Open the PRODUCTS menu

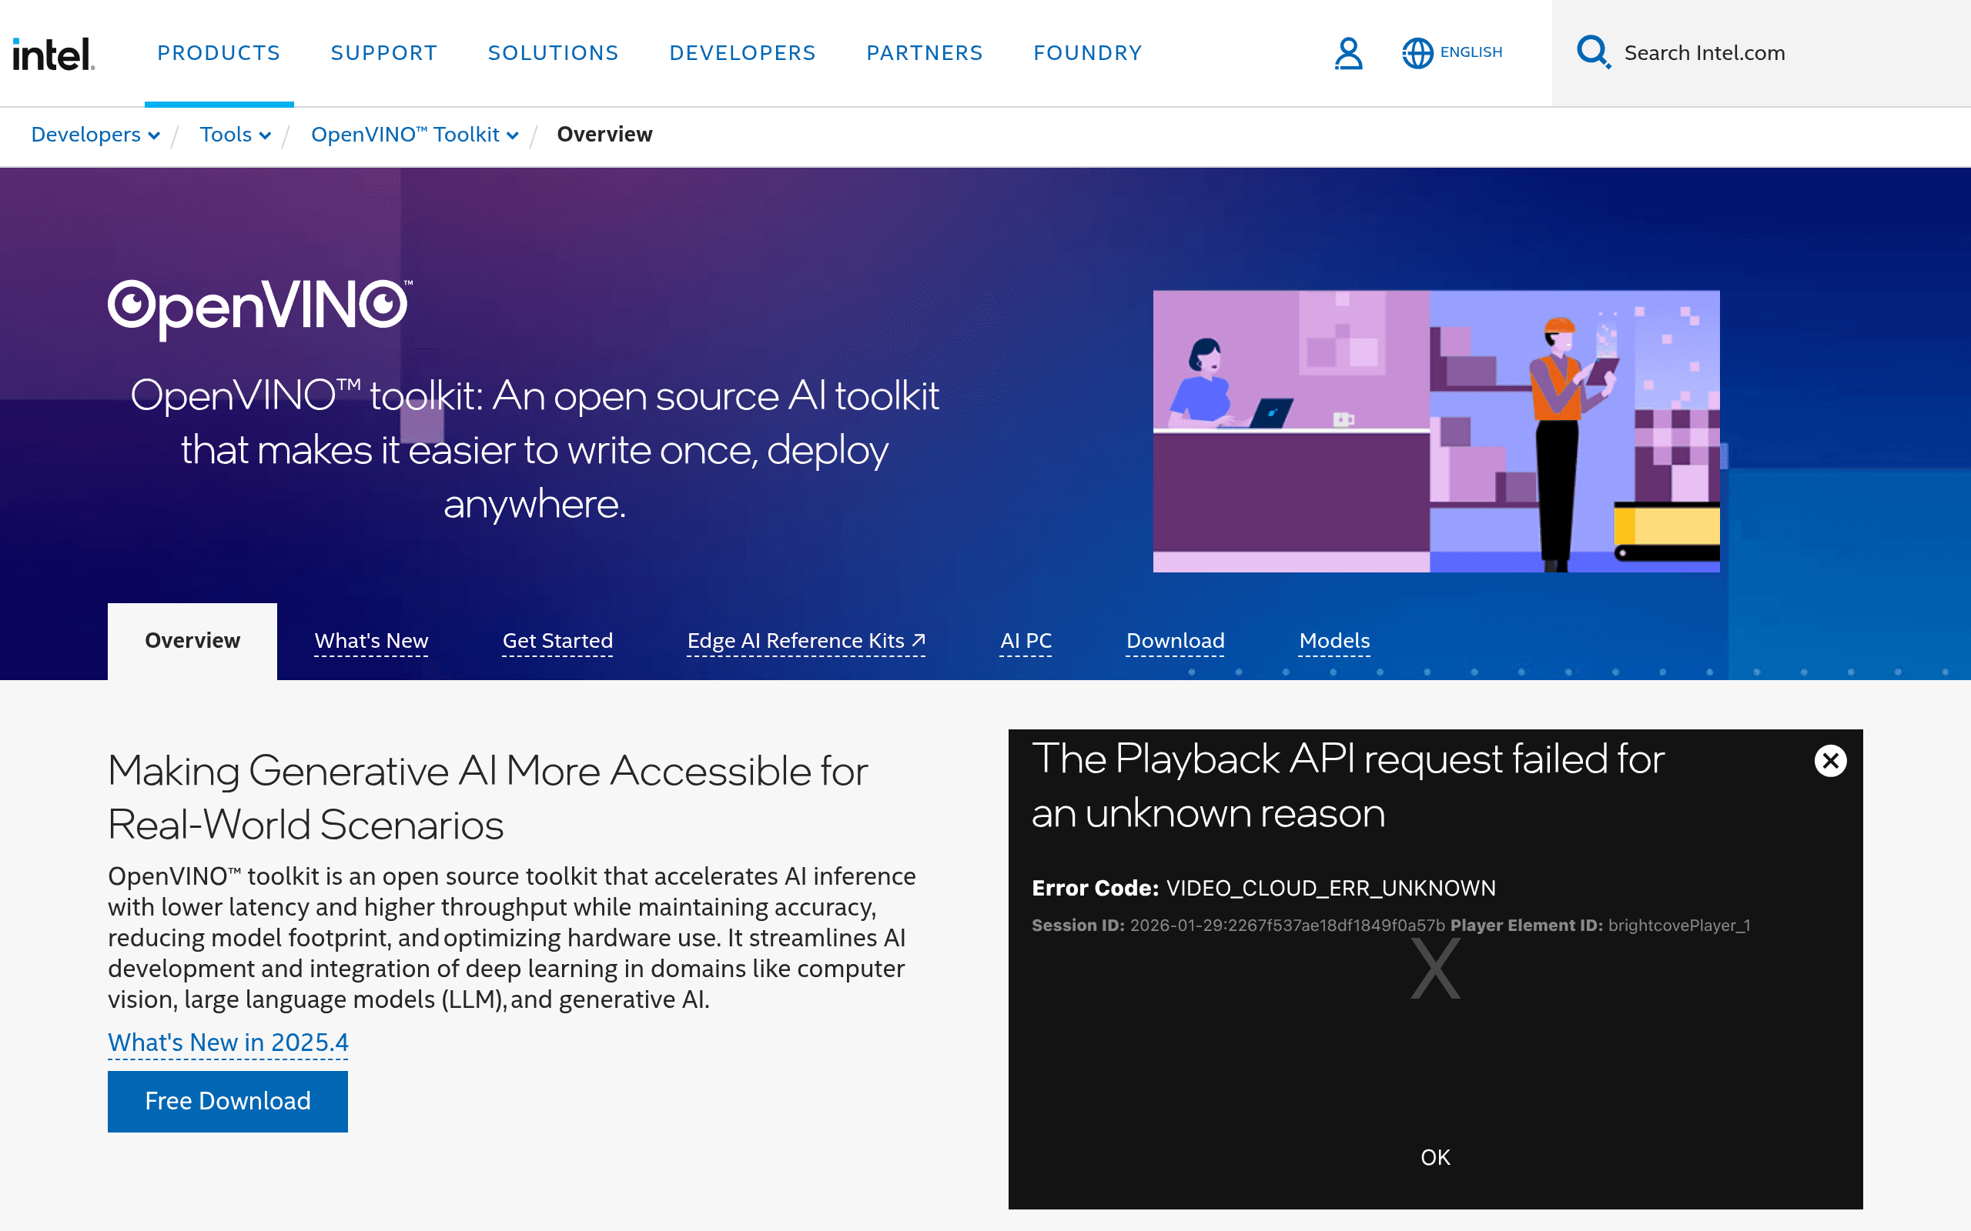[219, 53]
